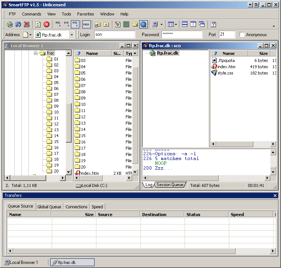The width and height of the screenshot is (281, 268).
Task: Click the Password input field
Action: pyautogui.click(x=182, y=34)
